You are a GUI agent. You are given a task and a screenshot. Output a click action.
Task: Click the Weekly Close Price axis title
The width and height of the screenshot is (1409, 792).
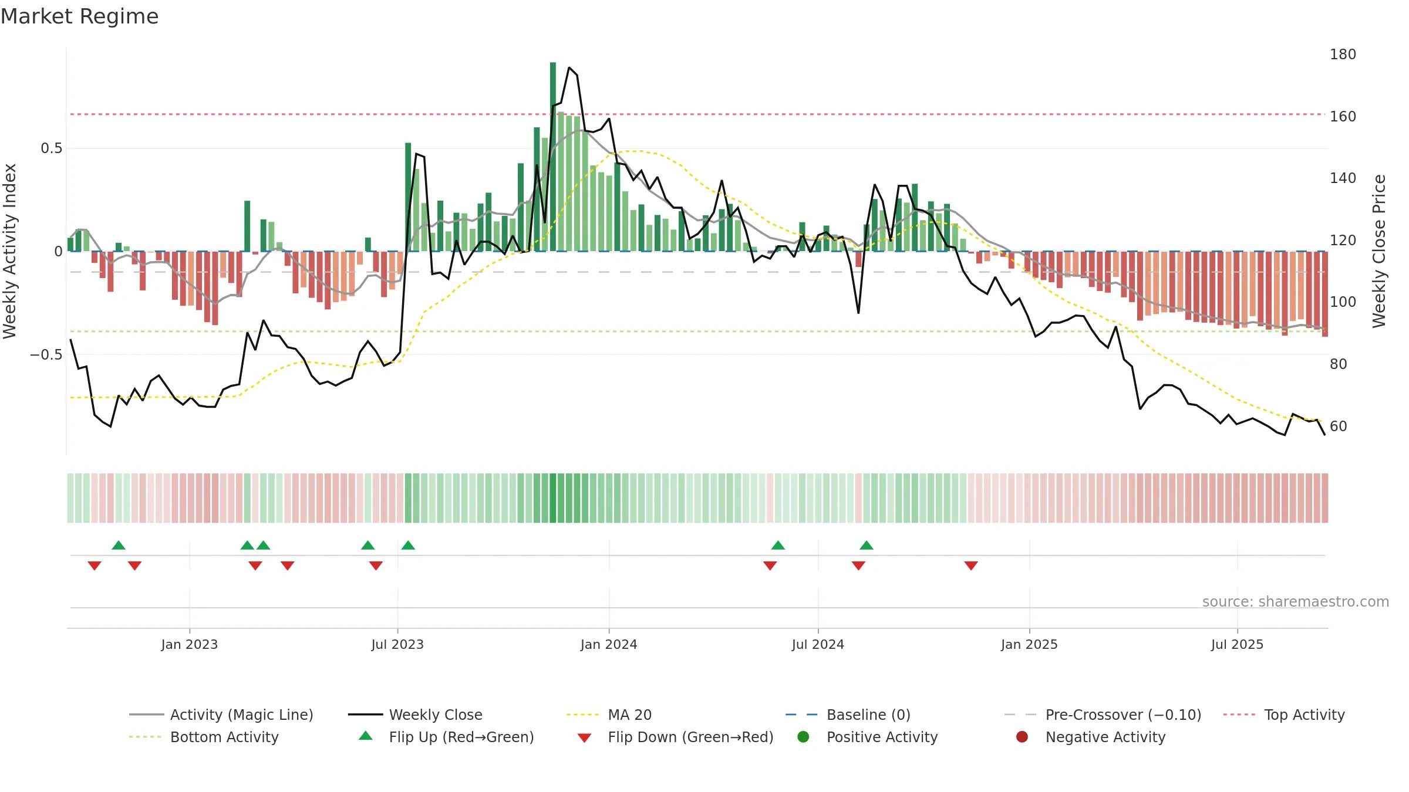click(1379, 251)
